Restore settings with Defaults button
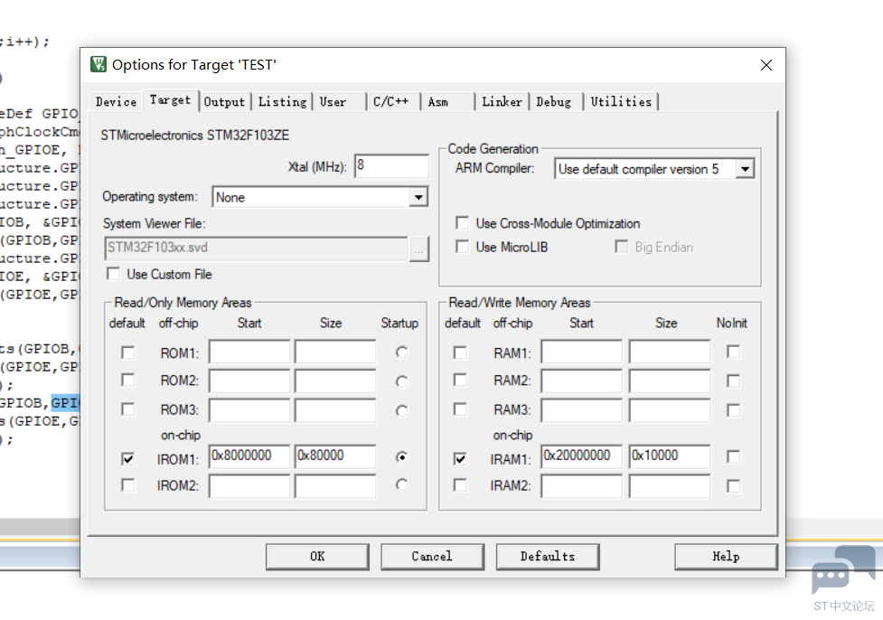 click(x=548, y=557)
